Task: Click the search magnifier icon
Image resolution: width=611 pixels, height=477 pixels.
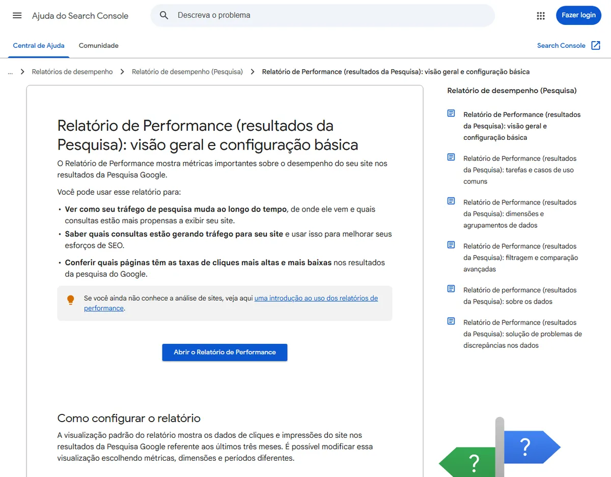Action: (x=164, y=15)
